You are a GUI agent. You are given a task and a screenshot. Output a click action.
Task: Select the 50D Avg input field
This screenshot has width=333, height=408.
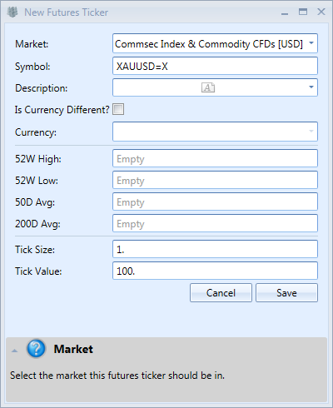pyautogui.click(x=215, y=202)
